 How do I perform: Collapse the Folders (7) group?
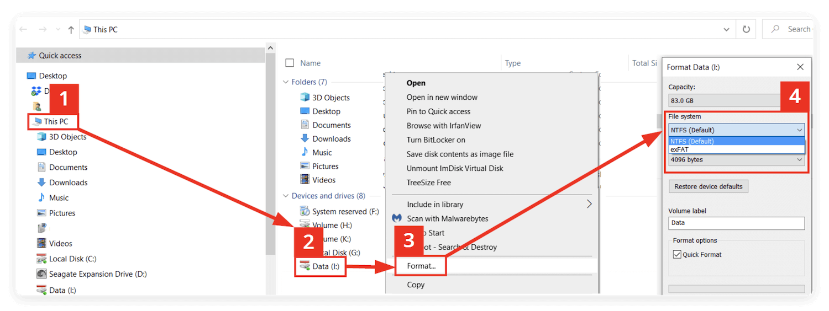coord(286,82)
